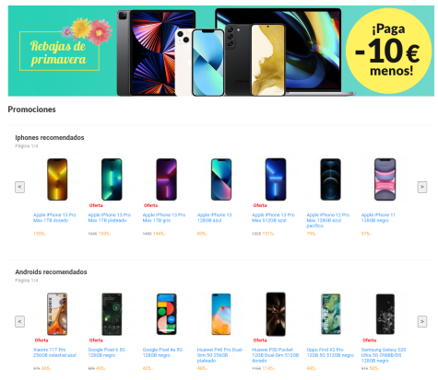
Task: Open Apple iPhone 13 128GB azul link
Action: tap(214, 218)
